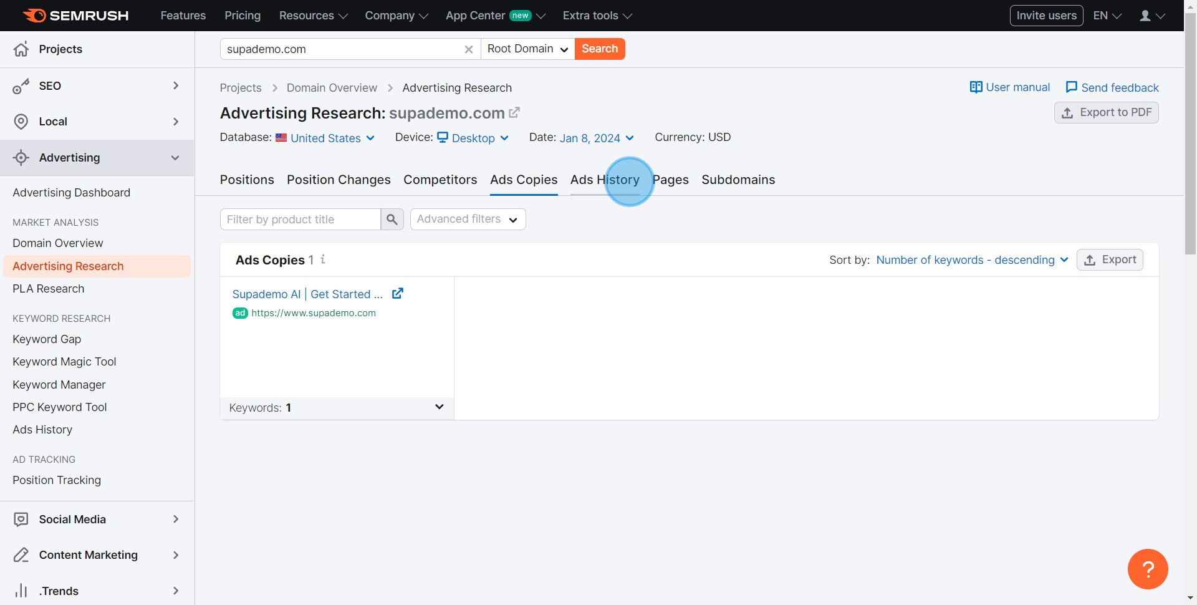Open the Resources menu
This screenshot has width=1197, height=605.
[x=313, y=16]
